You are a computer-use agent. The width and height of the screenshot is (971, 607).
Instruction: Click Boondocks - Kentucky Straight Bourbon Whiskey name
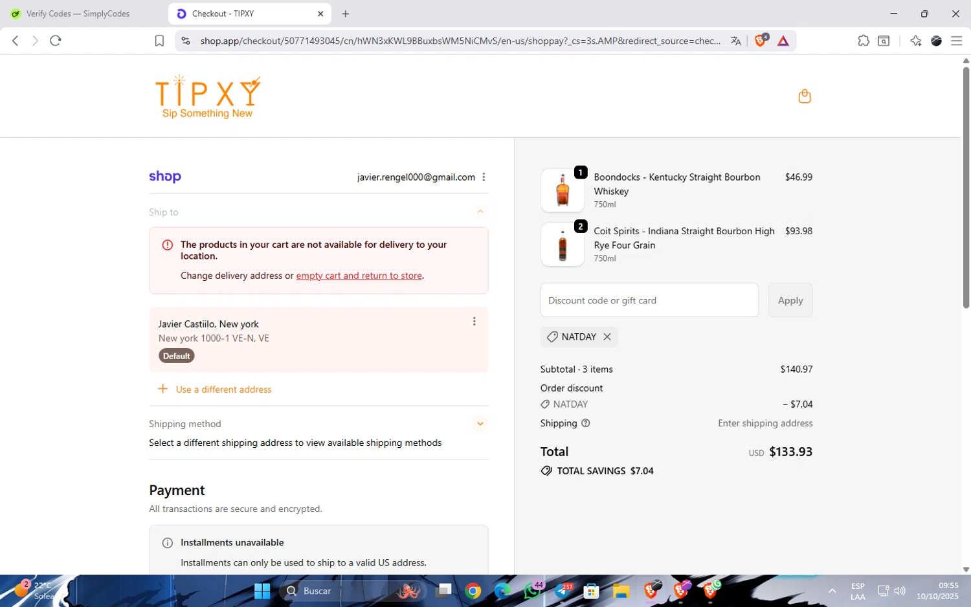(677, 184)
